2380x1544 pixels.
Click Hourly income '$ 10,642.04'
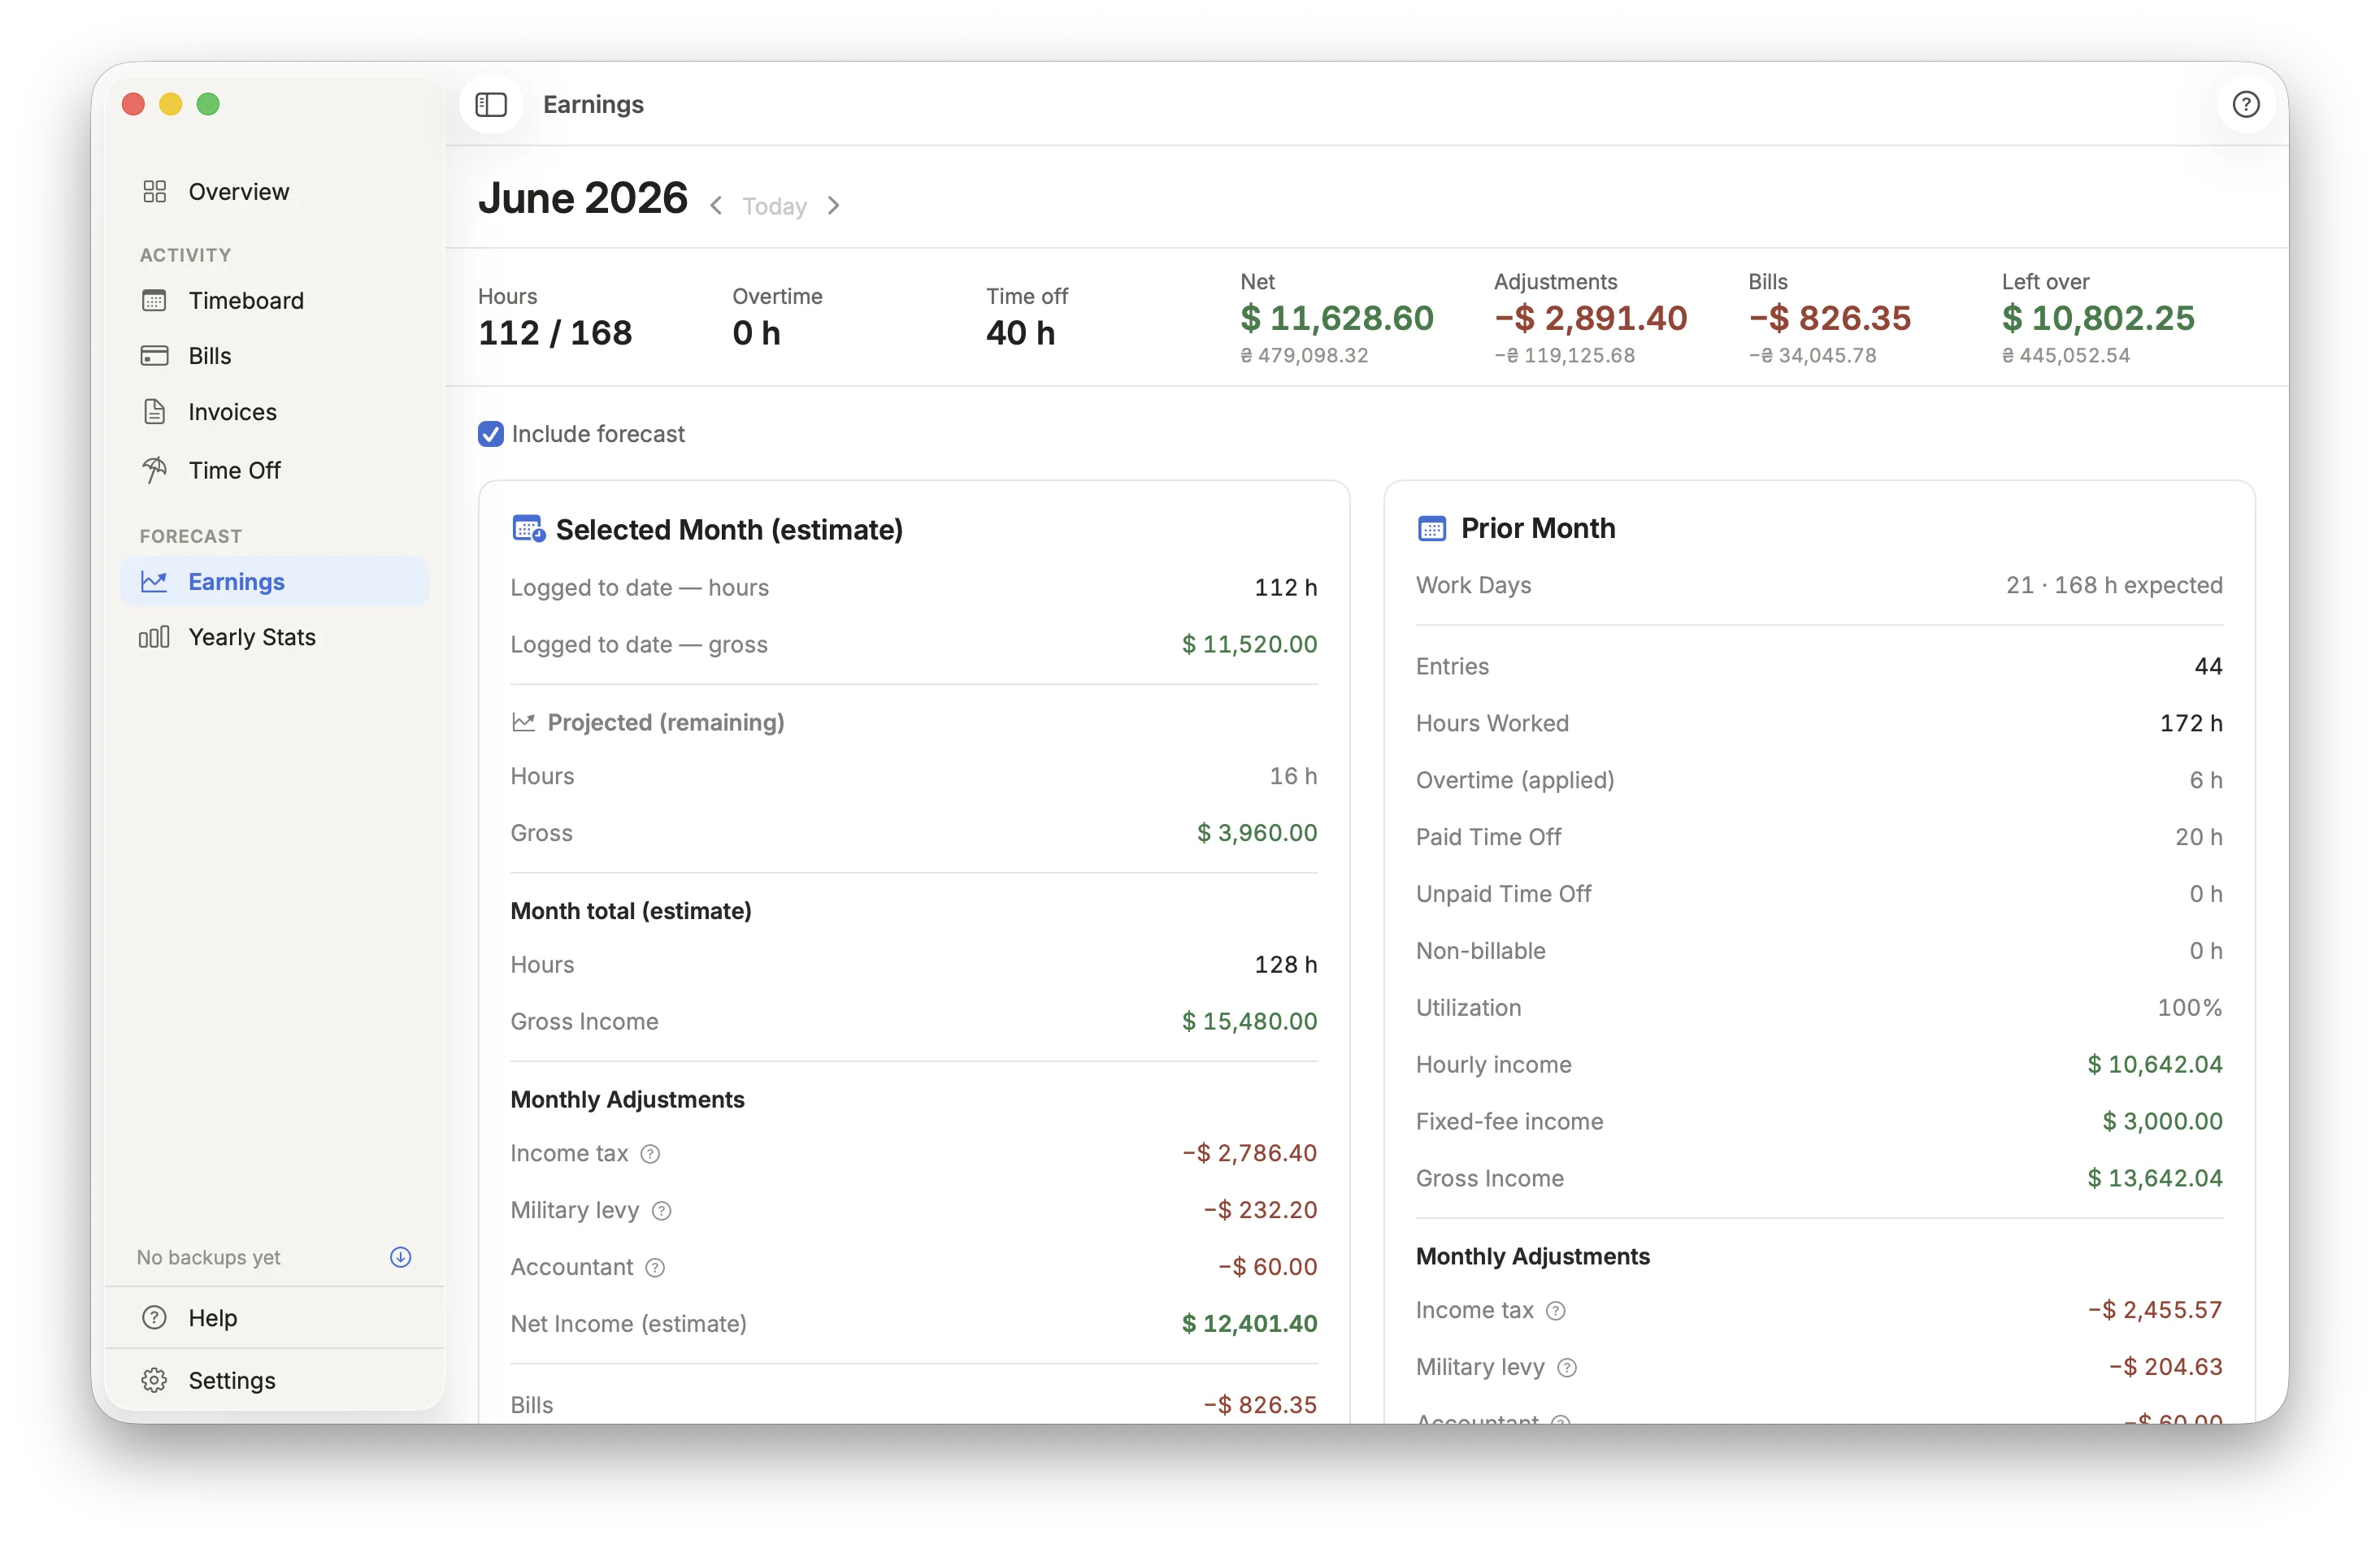coord(2155,1064)
